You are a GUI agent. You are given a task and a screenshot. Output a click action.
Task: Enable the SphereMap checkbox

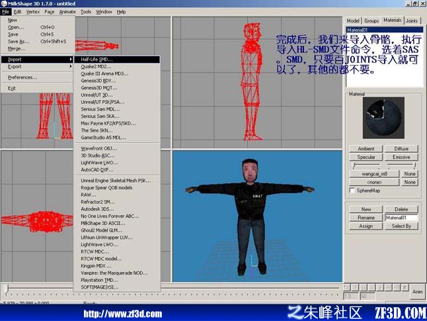coord(352,191)
